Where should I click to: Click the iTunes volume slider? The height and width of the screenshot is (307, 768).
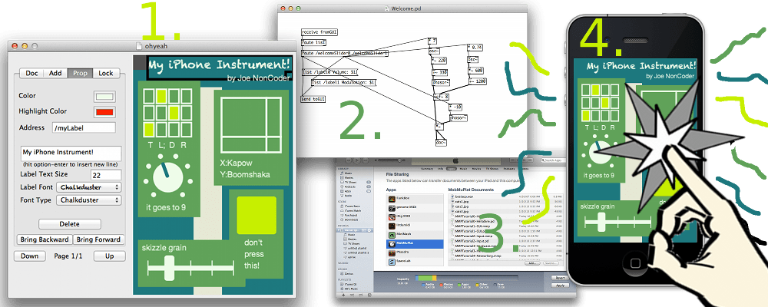390,160
